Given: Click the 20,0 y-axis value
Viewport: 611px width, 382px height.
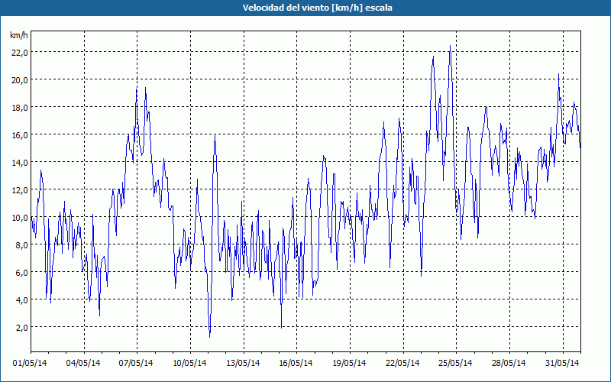Looking at the screenshot, I should point(20,80).
